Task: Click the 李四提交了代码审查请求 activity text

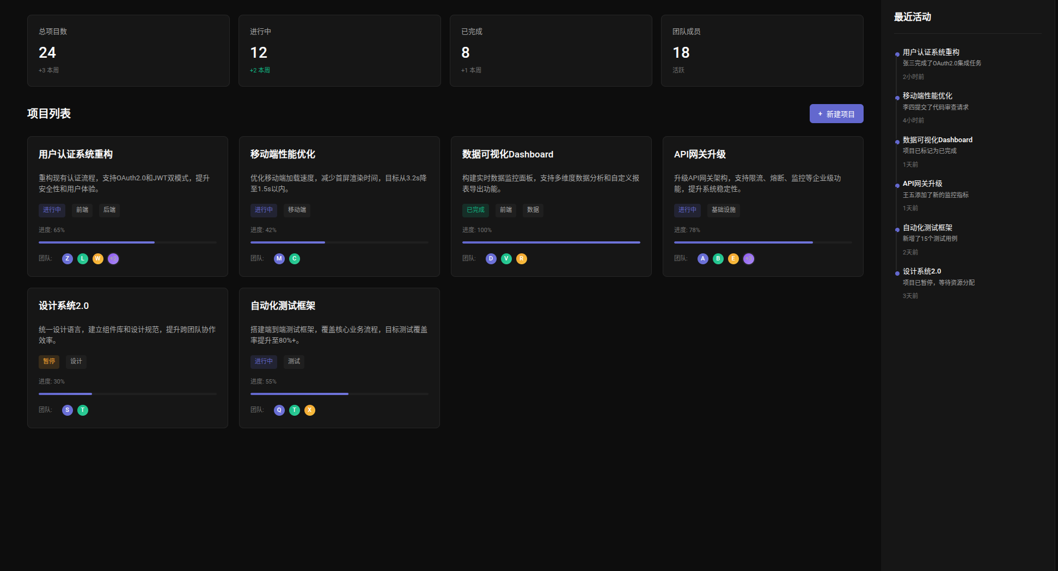Action: coord(935,107)
